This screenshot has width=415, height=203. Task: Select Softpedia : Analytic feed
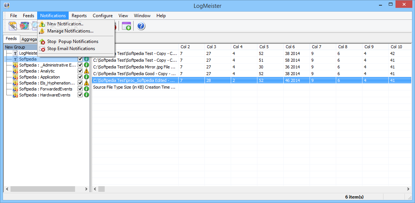(37, 71)
